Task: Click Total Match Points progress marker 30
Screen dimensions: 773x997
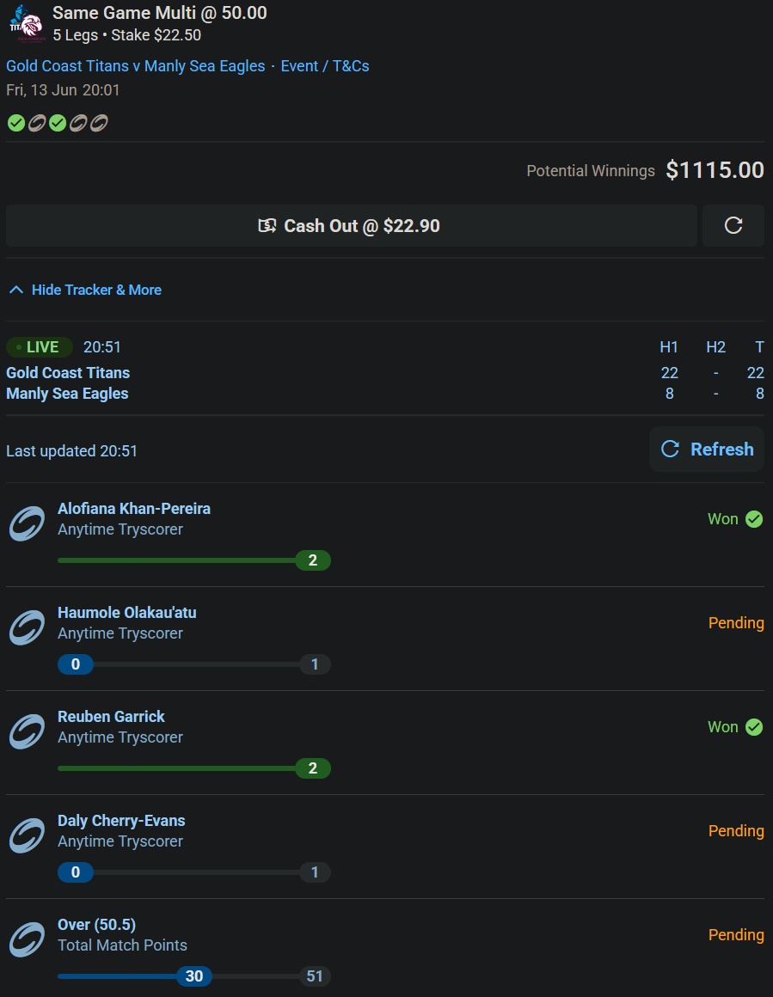Action: (x=194, y=976)
